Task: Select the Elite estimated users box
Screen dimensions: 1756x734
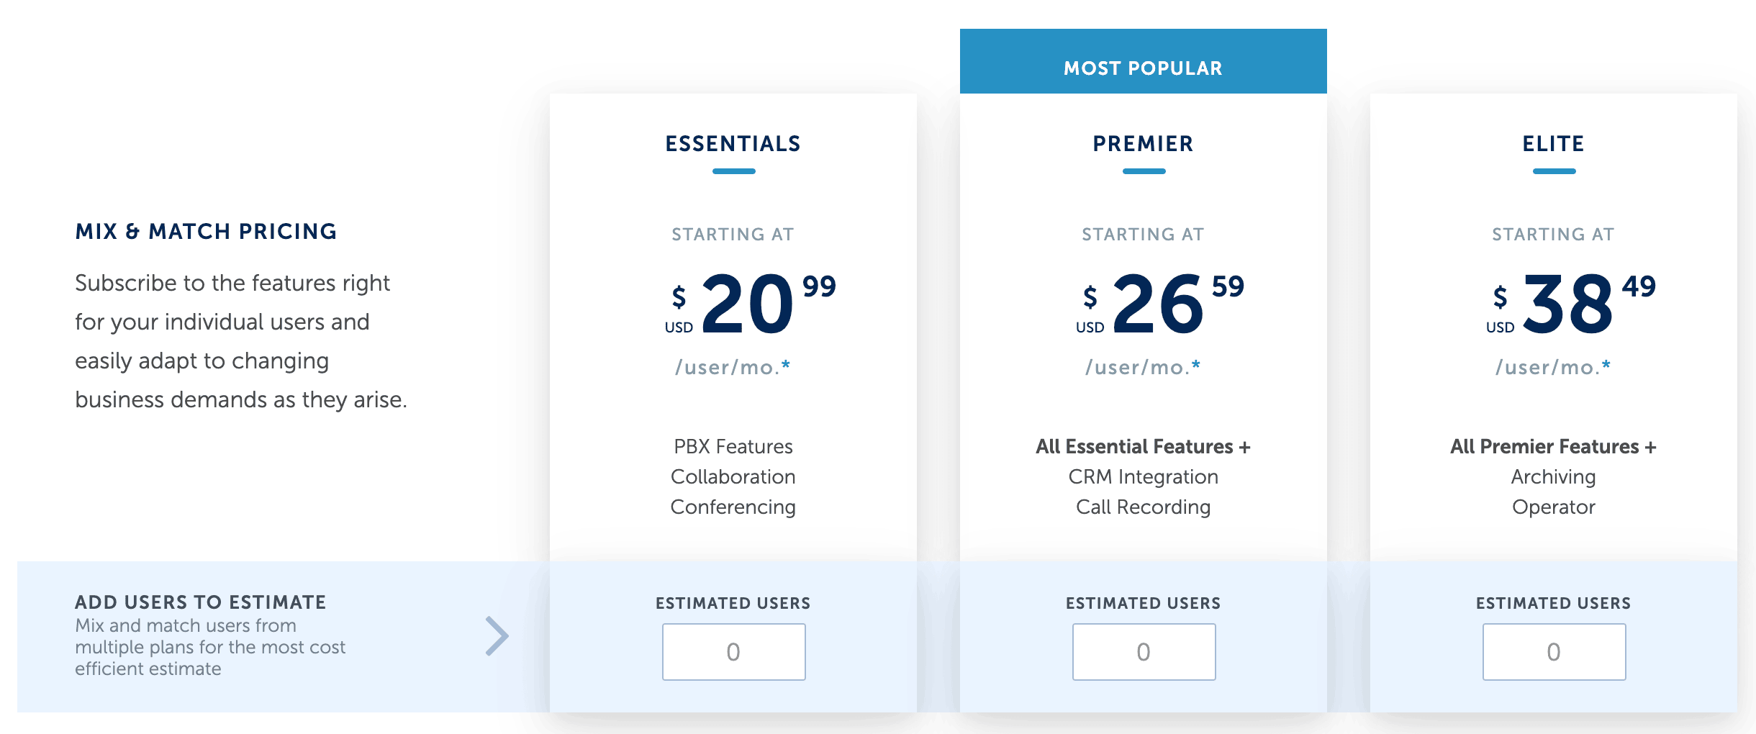Action: tap(1554, 652)
